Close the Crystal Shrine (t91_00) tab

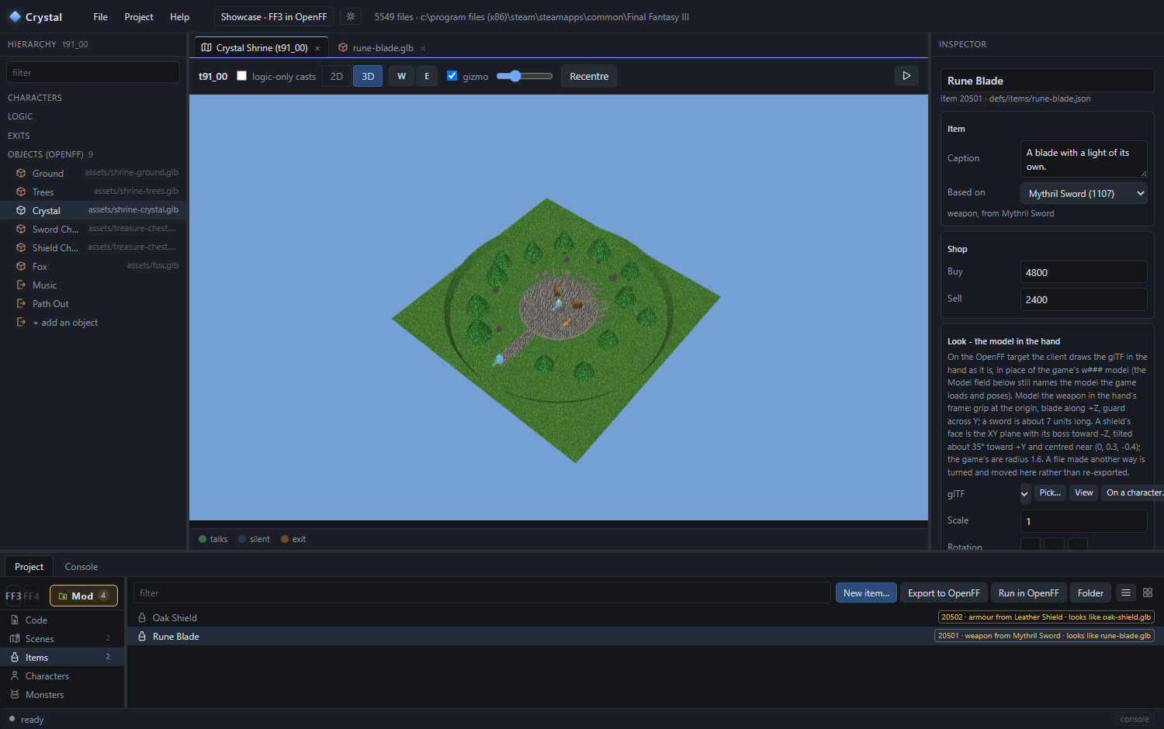tap(317, 48)
